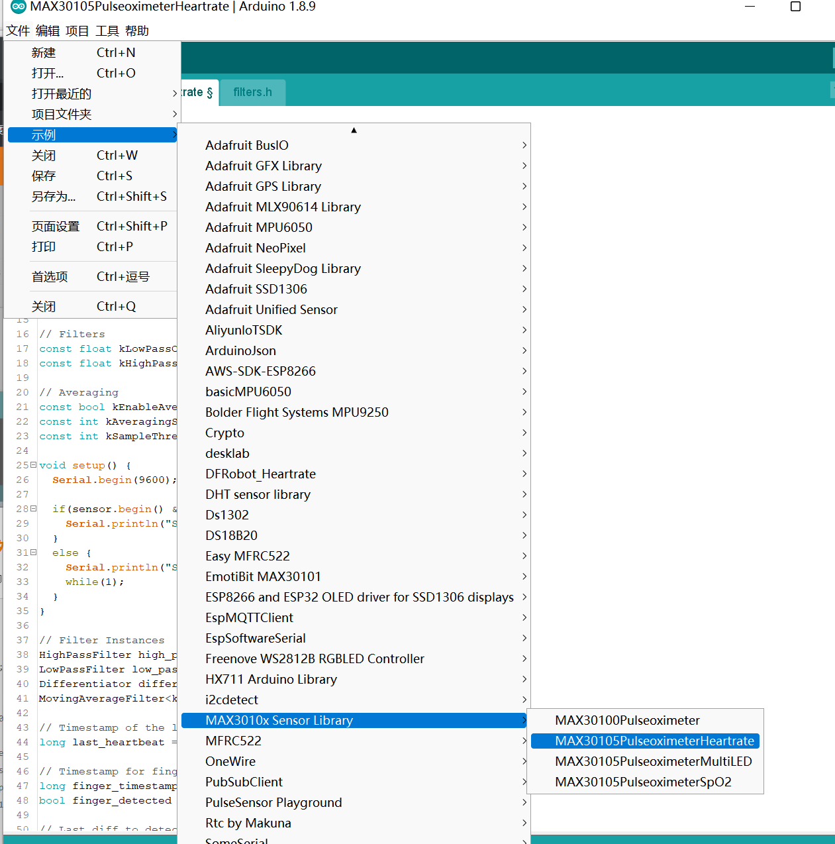Open AWS-SDK-ESP8266 examples submenu
This screenshot has height=844, width=835.
click(354, 371)
